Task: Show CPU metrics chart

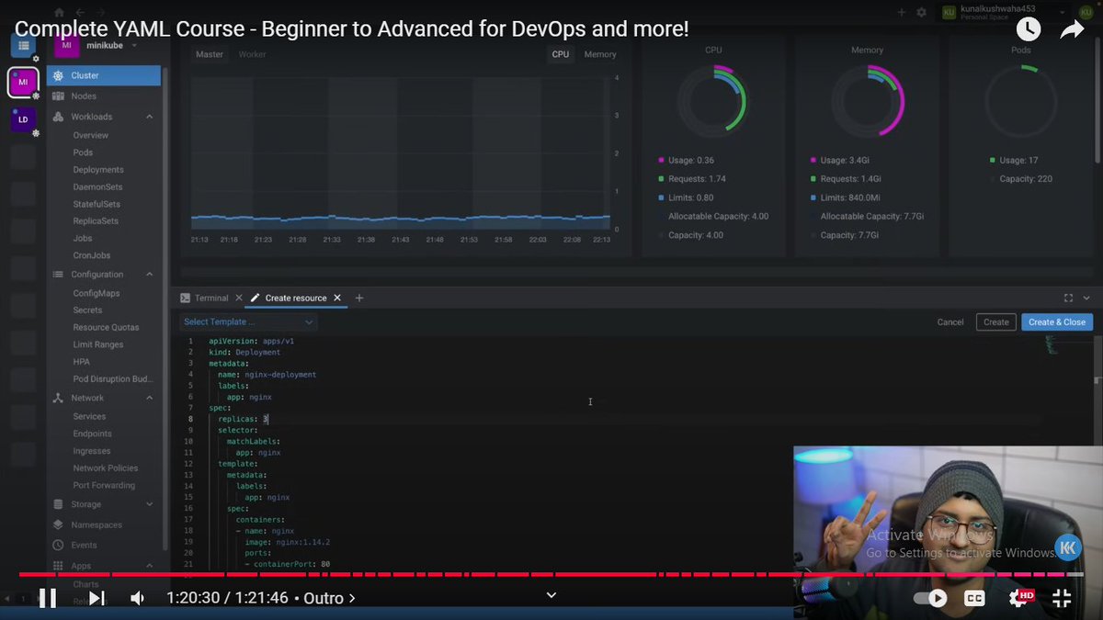Action: click(561, 54)
